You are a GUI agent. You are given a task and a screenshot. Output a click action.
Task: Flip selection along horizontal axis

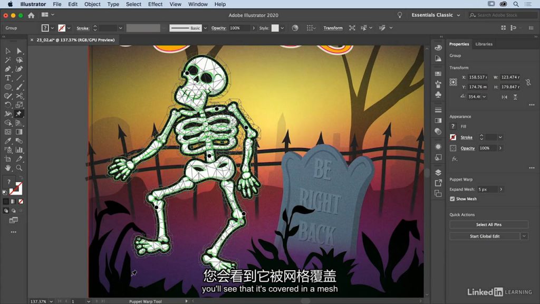pyautogui.click(x=504, y=97)
